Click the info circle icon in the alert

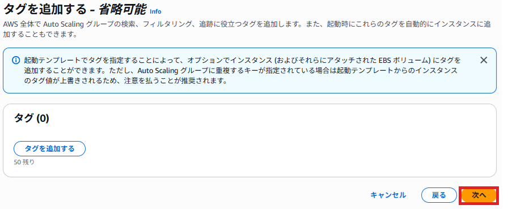[15, 60]
